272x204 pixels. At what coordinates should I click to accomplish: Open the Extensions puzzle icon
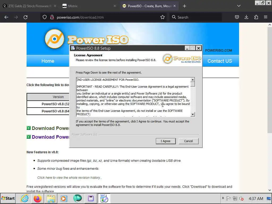(256, 17)
